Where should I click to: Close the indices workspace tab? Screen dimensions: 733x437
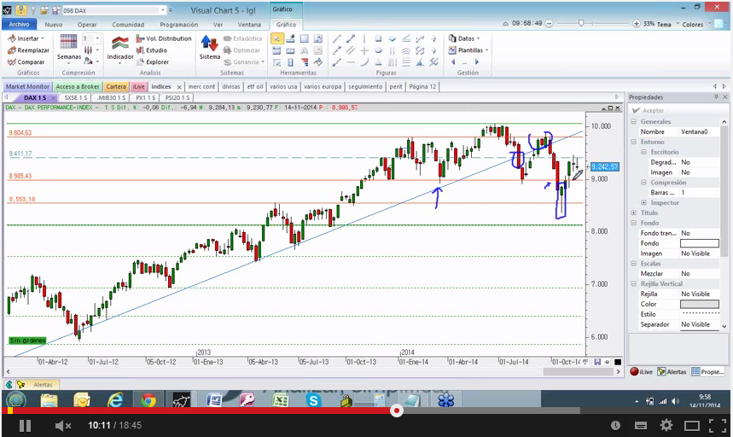(x=179, y=87)
